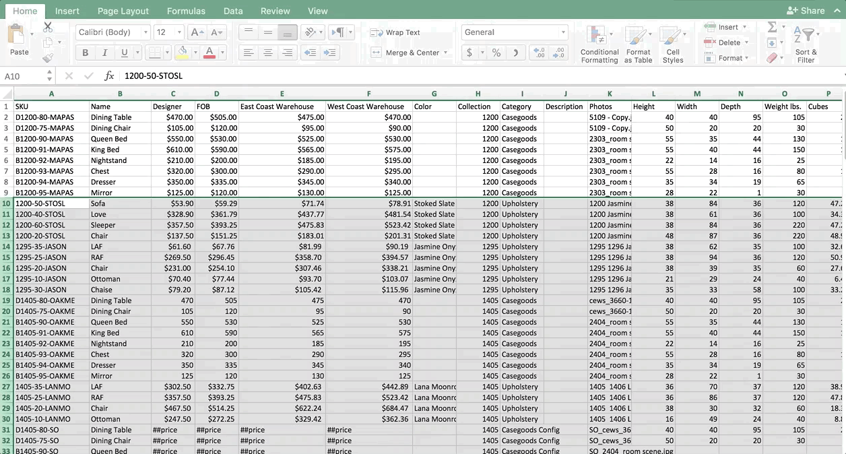Middle-align the cell contents

(x=268, y=32)
